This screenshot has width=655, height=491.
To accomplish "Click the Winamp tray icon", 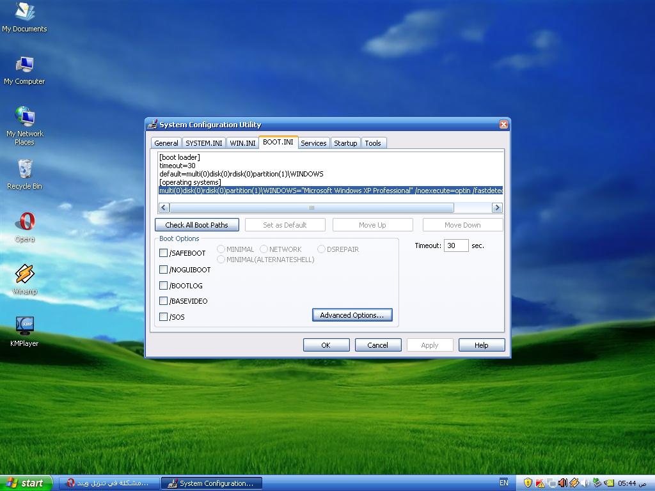I will click(574, 483).
